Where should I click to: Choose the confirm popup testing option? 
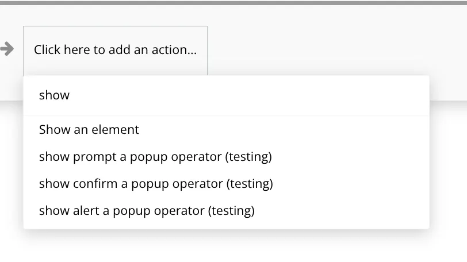(156, 184)
